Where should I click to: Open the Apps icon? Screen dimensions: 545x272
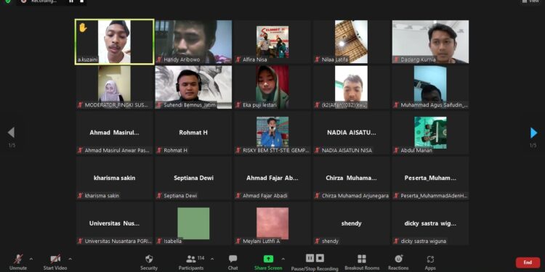[430, 259]
